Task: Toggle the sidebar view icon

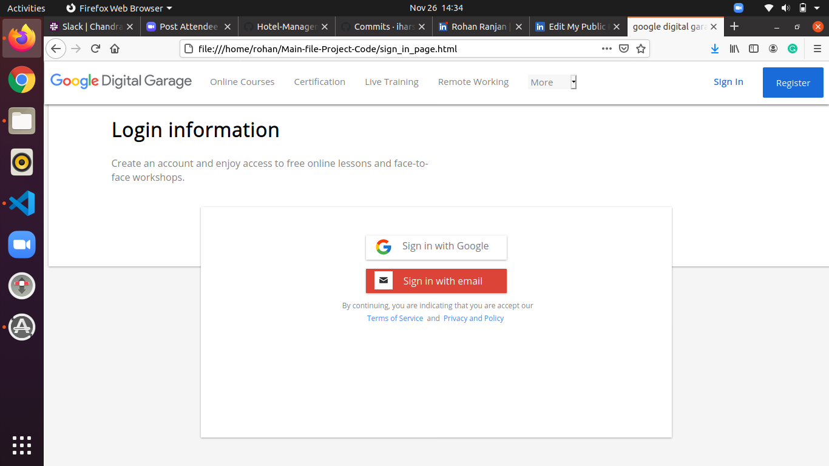Action: pos(754,49)
